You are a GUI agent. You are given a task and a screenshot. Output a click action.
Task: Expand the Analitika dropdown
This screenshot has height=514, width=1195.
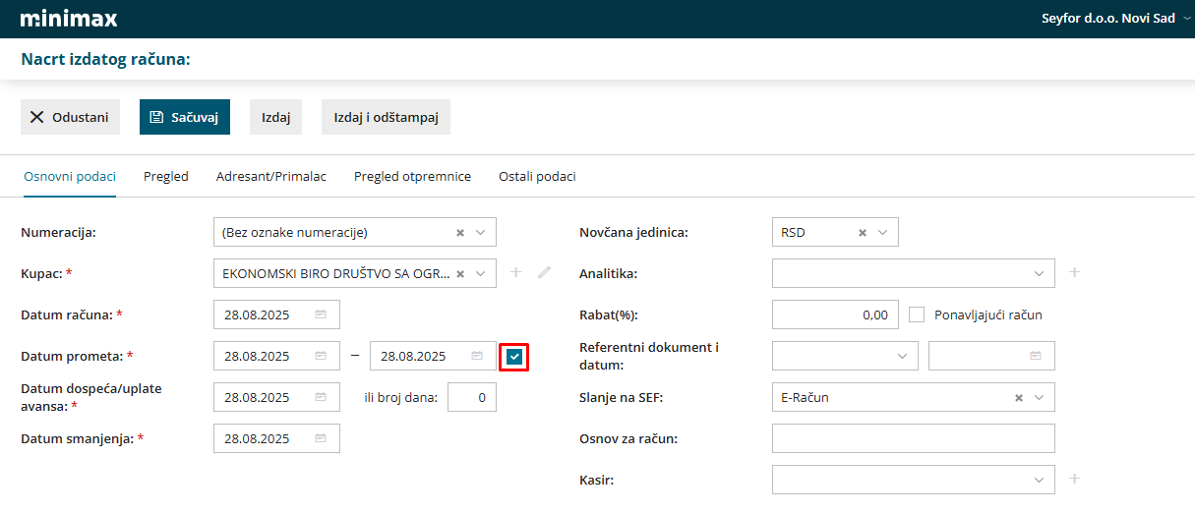click(x=1040, y=274)
